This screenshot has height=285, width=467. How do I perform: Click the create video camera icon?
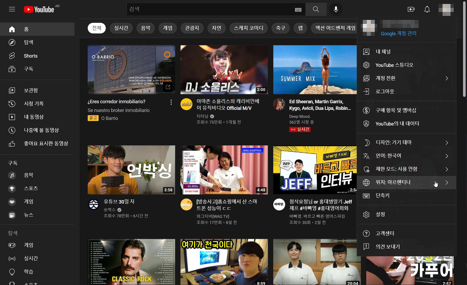[x=411, y=9]
